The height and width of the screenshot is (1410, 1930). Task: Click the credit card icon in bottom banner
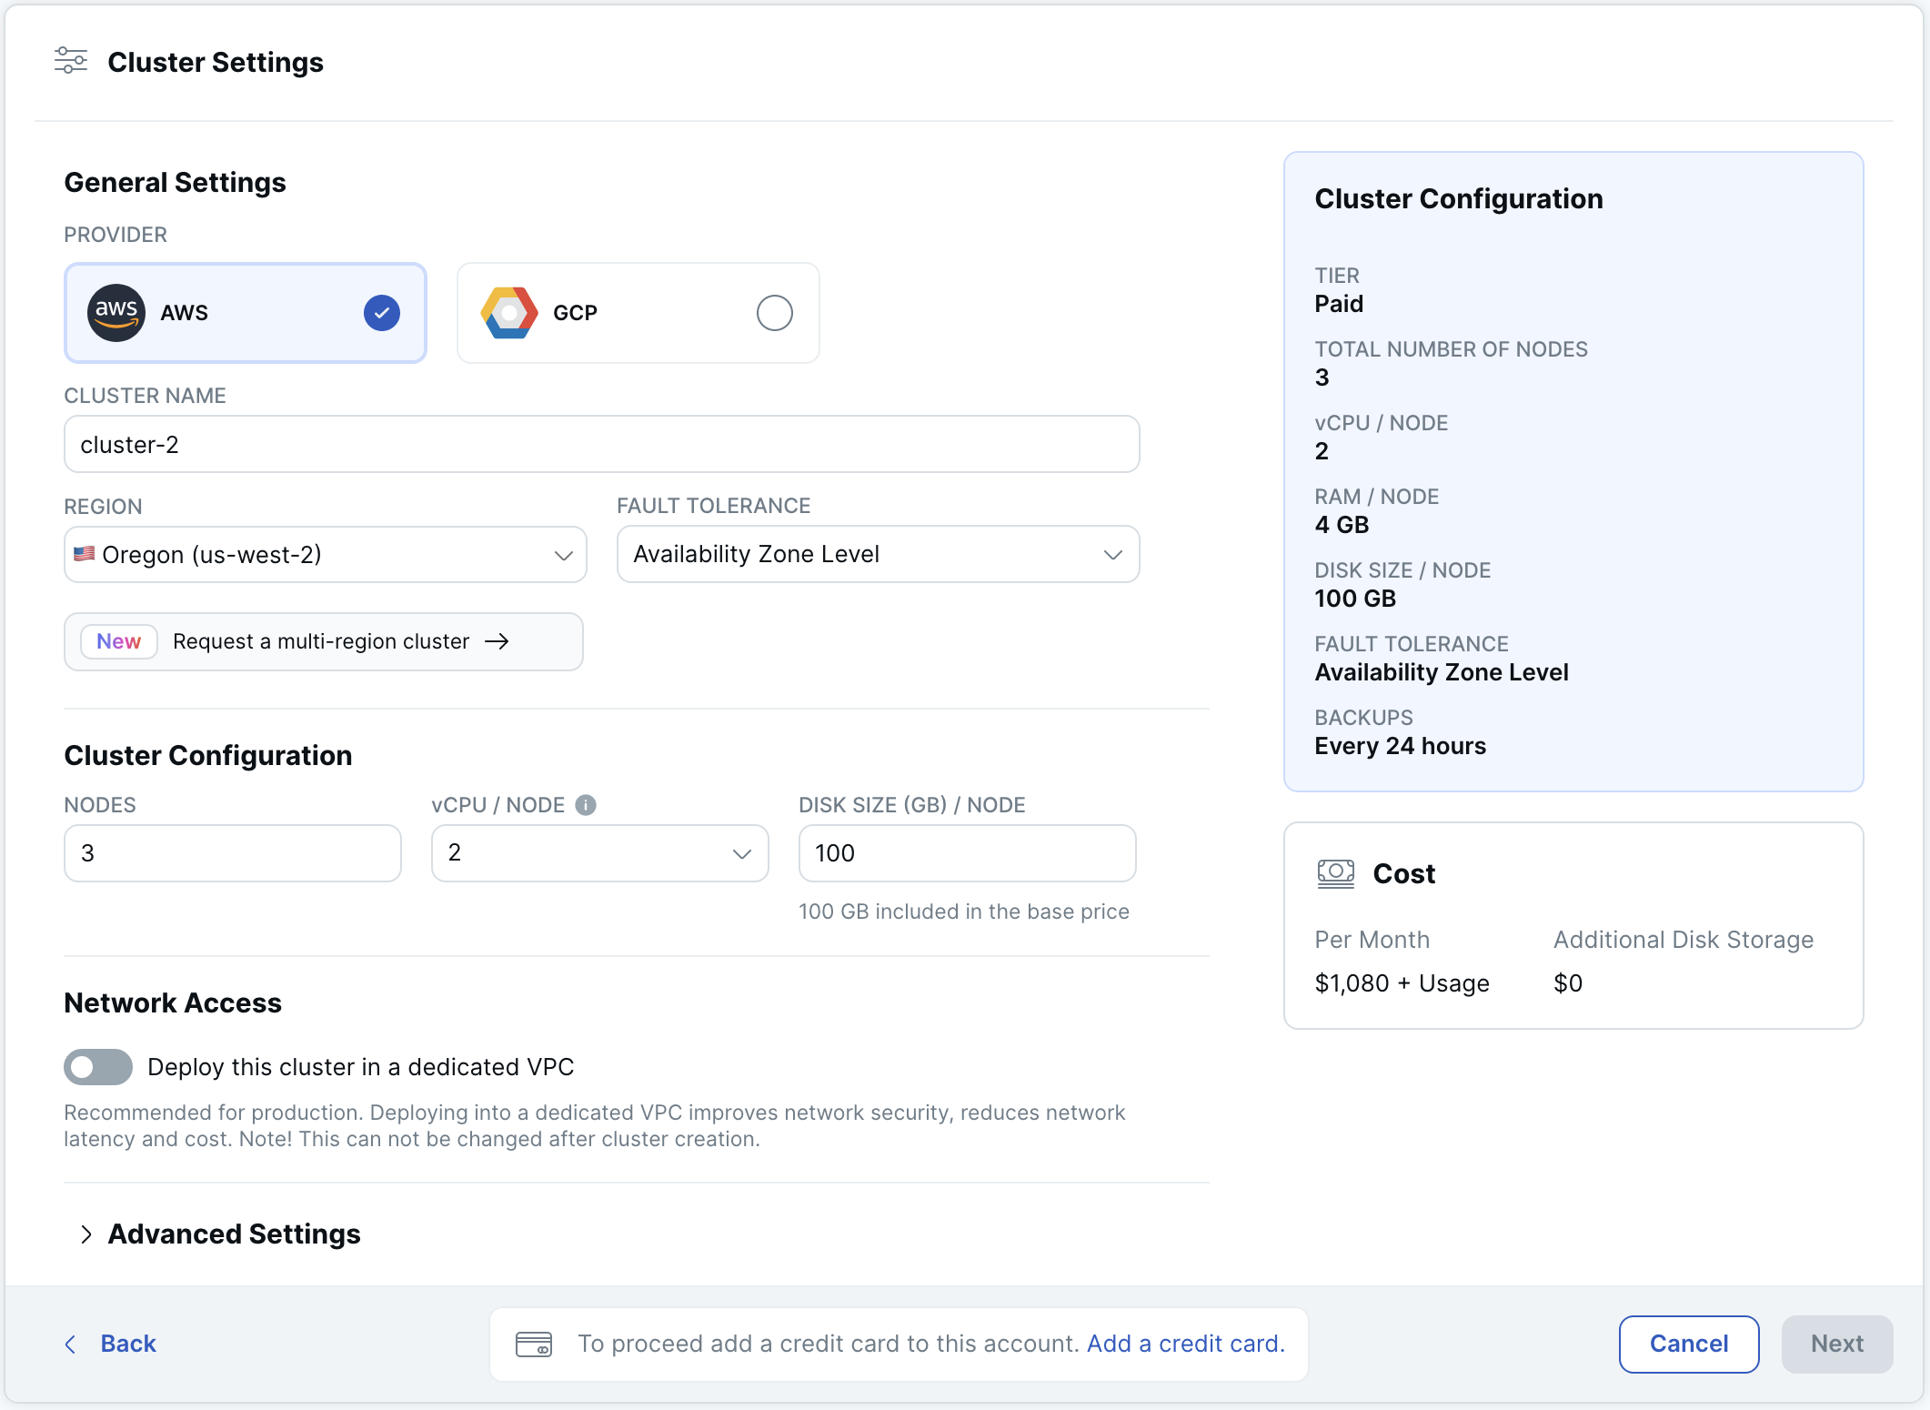[533, 1344]
